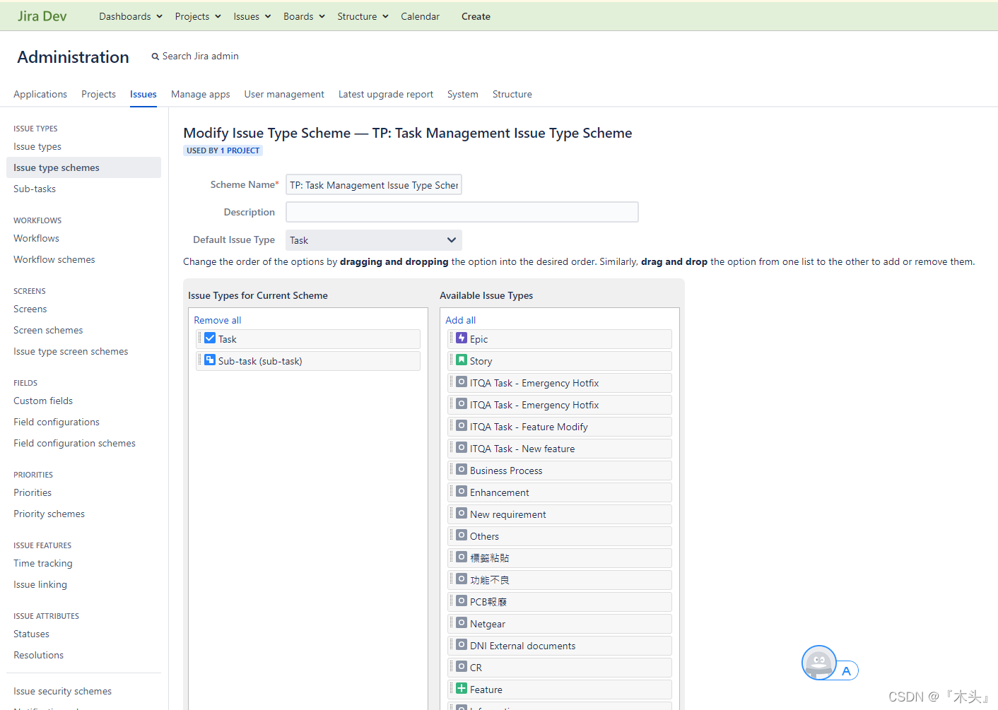This screenshot has width=998, height=710.
Task: Click the floating assistant avatar icon
Action: (819, 663)
